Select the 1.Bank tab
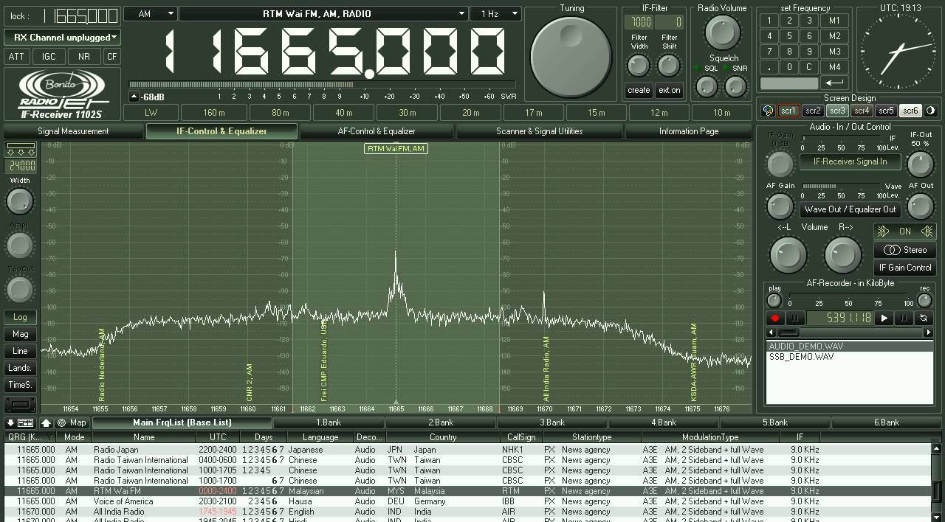The height and width of the screenshot is (522, 945). tap(329, 422)
